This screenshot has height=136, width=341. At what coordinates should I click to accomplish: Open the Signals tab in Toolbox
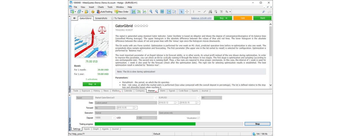click(172, 91)
